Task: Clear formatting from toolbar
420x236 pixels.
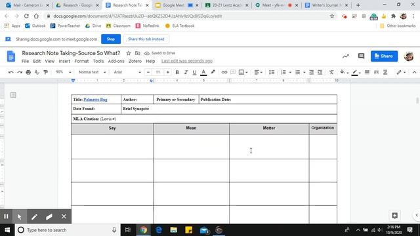Action: click(331, 72)
